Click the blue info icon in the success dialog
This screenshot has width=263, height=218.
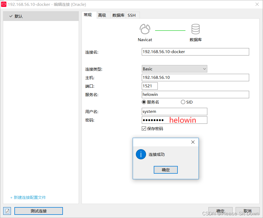pyautogui.click(x=141, y=154)
